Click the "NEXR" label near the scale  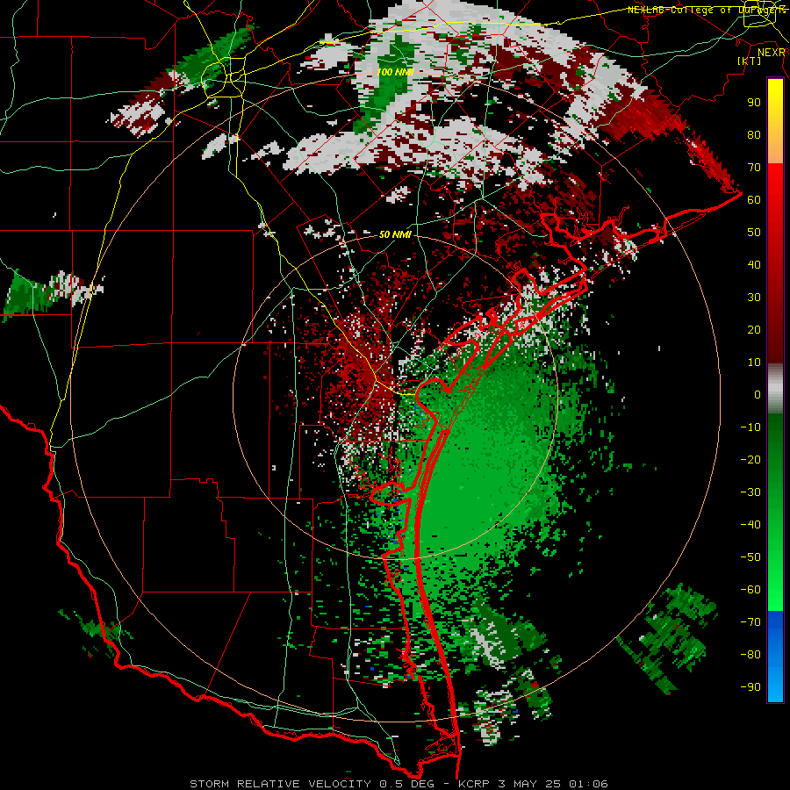click(x=772, y=53)
